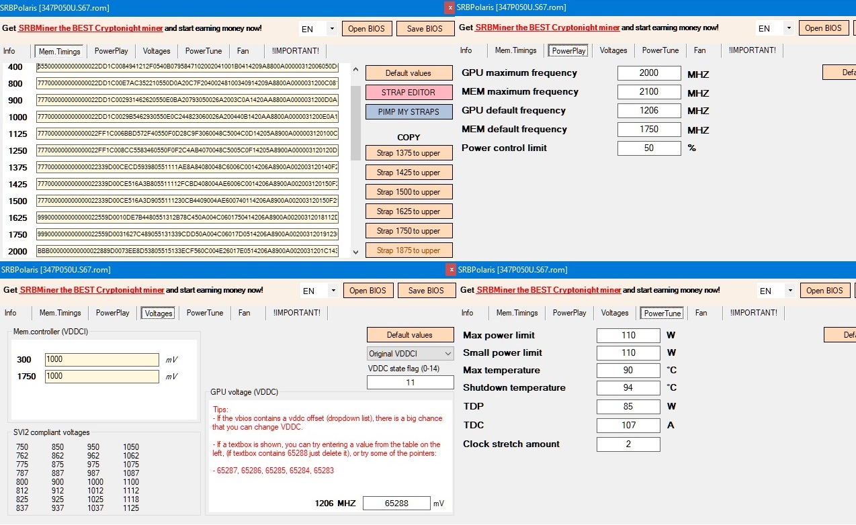The width and height of the screenshot is (856, 525).
Task: Click Save BIOS in top-left window
Action: point(425,29)
